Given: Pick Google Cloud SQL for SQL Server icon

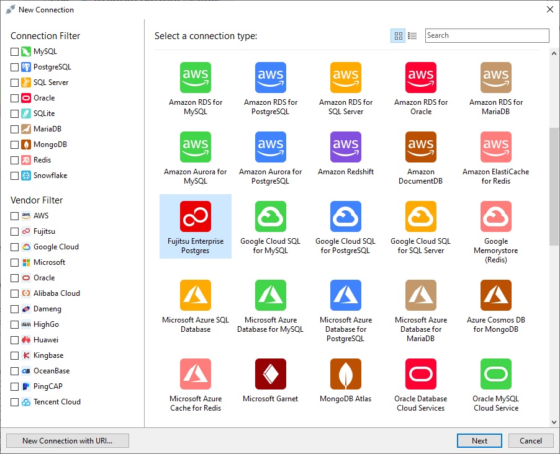Looking at the screenshot, I should point(421,216).
